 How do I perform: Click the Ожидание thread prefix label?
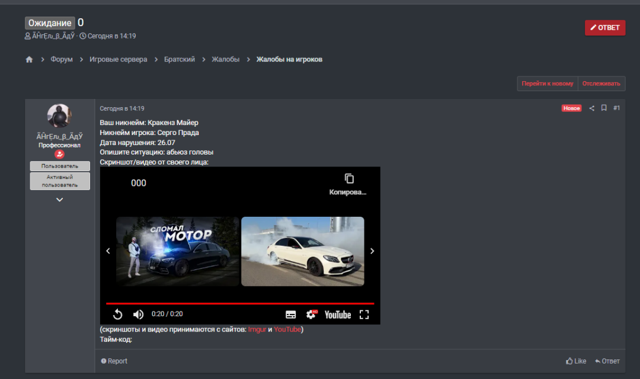50,23
